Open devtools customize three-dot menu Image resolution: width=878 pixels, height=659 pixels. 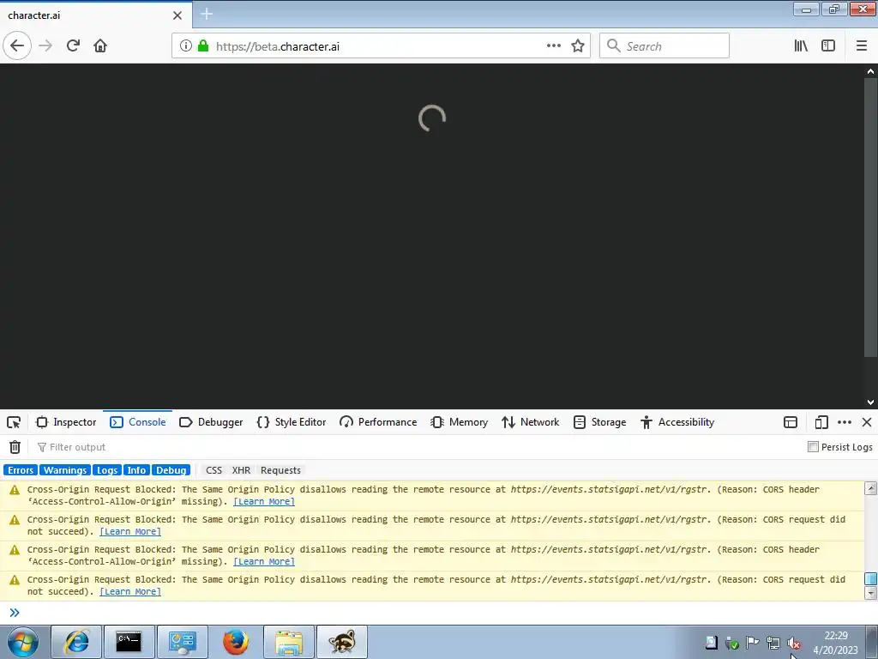845,422
